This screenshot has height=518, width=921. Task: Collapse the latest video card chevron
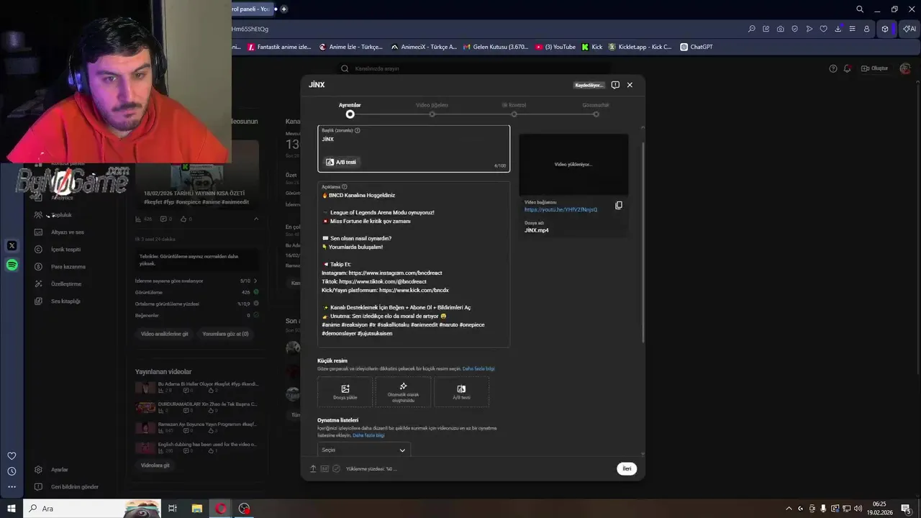[x=255, y=219]
